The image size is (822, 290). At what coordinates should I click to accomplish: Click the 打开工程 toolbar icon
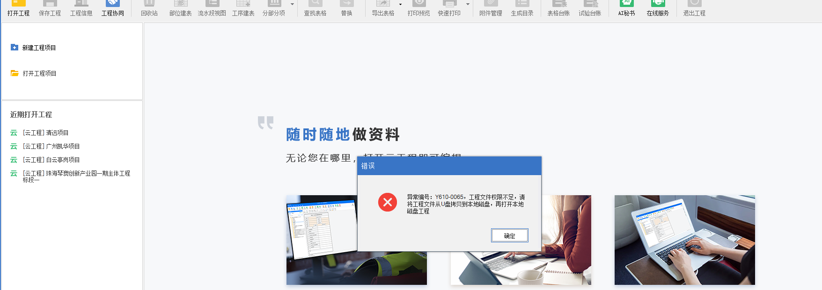pos(18,8)
